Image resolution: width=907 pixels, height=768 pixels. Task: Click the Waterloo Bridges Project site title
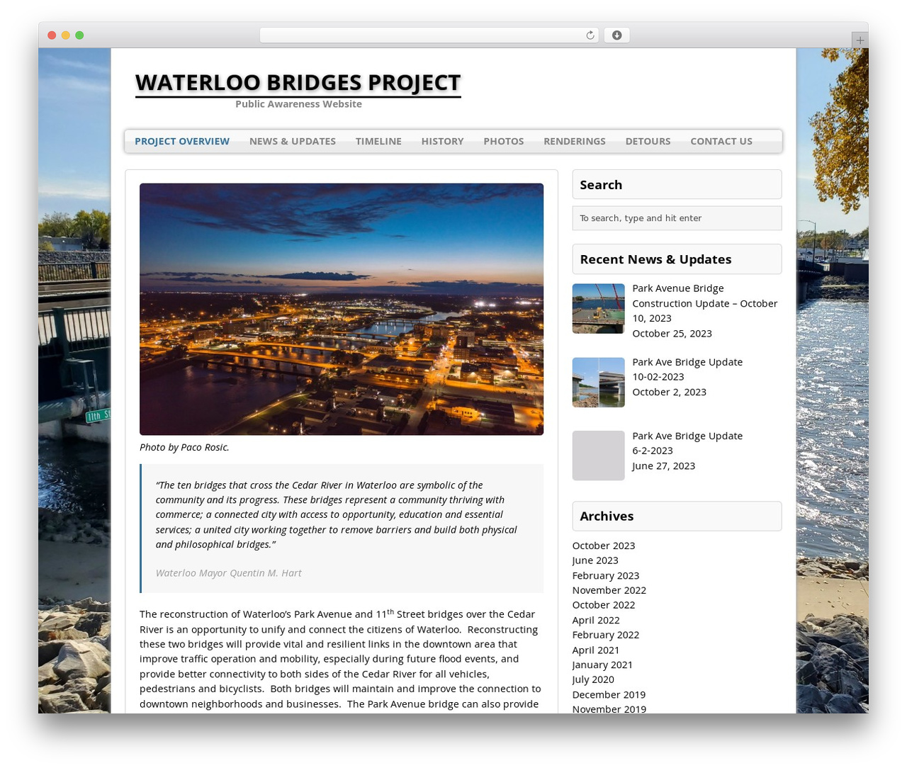298,82
